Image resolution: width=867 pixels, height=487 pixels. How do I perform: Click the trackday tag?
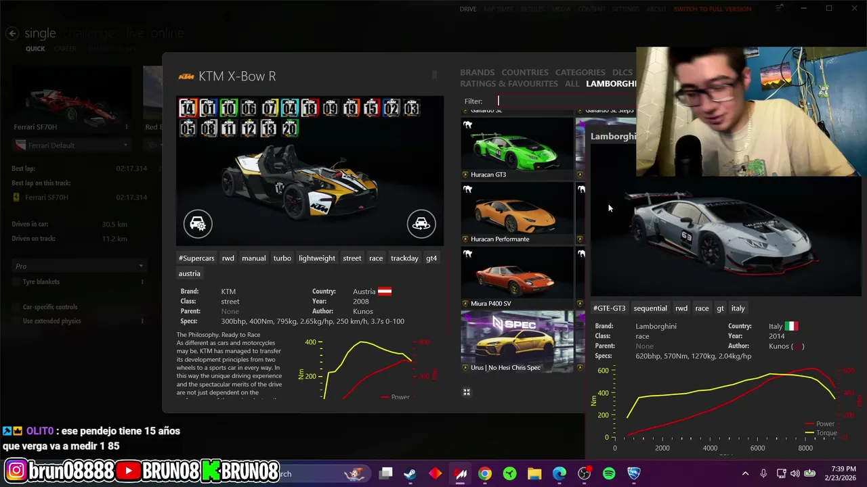tap(404, 258)
